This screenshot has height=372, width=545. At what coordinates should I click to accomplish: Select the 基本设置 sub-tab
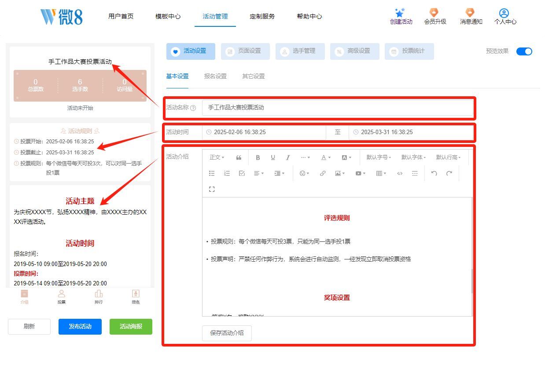(x=177, y=77)
